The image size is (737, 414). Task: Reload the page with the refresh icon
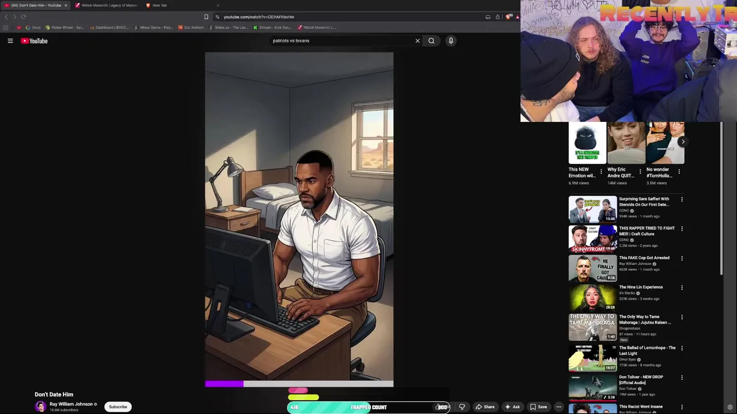click(24, 17)
